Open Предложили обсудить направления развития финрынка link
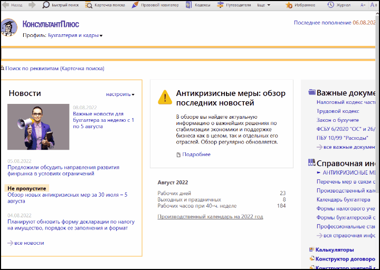Image resolution: width=380 pixels, height=270 pixels. tap(63, 170)
